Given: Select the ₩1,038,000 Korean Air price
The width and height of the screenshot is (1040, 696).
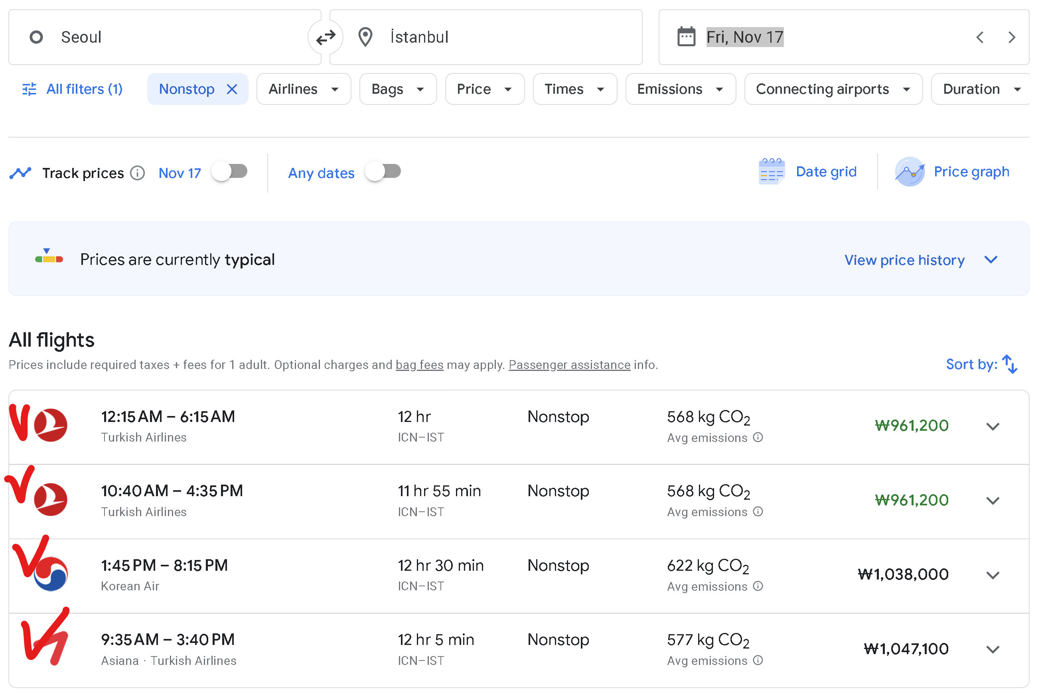Looking at the screenshot, I should tap(903, 574).
